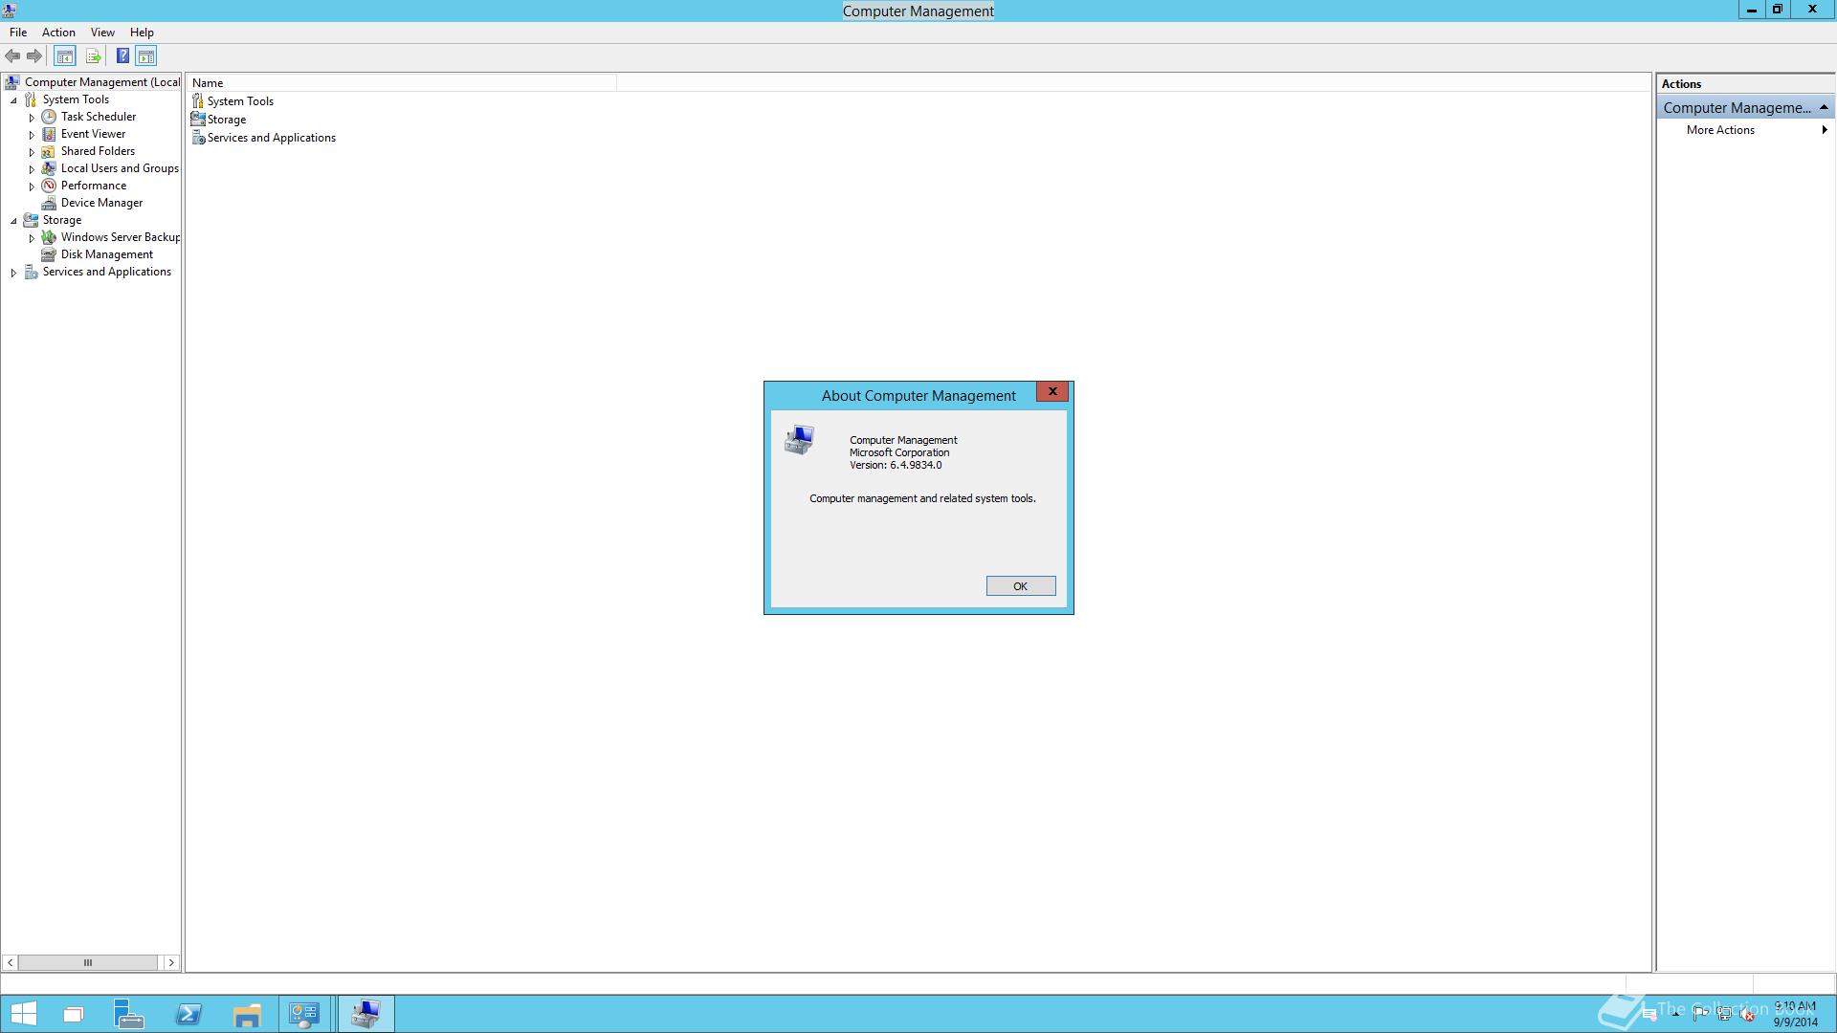This screenshot has width=1837, height=1033.
Task: Collapse the Storage tree node
Action: [13, 221]
